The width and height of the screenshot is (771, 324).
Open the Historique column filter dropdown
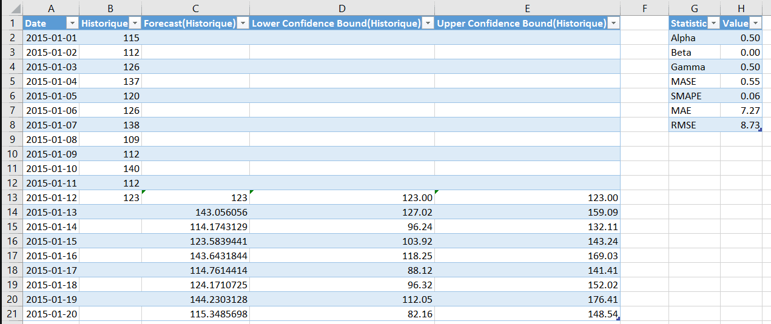(x=134, y=24)
